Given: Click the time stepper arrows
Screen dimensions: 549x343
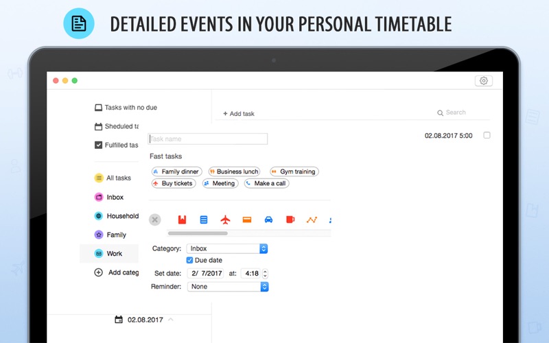Looking at the screenshot, I should click(265, 273).
